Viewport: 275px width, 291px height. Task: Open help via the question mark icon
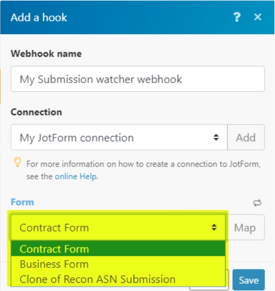click(x=237, y=17)
